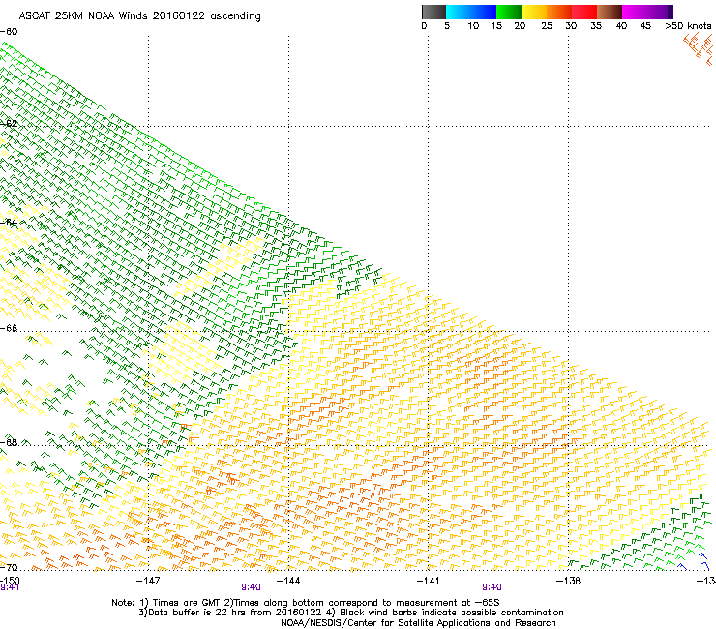This screenshot has width=716, height=629.
Task: Click the '>50 knots' scale label
Action: (688, 26)
